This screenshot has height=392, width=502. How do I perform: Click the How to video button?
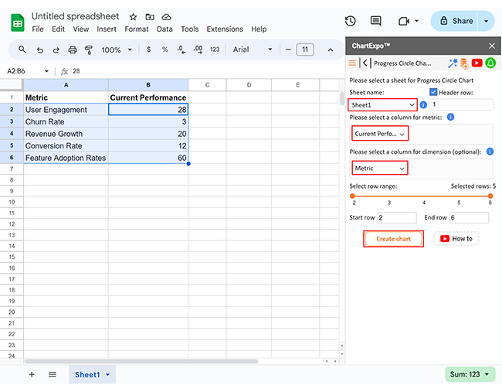tap(456, 239)
